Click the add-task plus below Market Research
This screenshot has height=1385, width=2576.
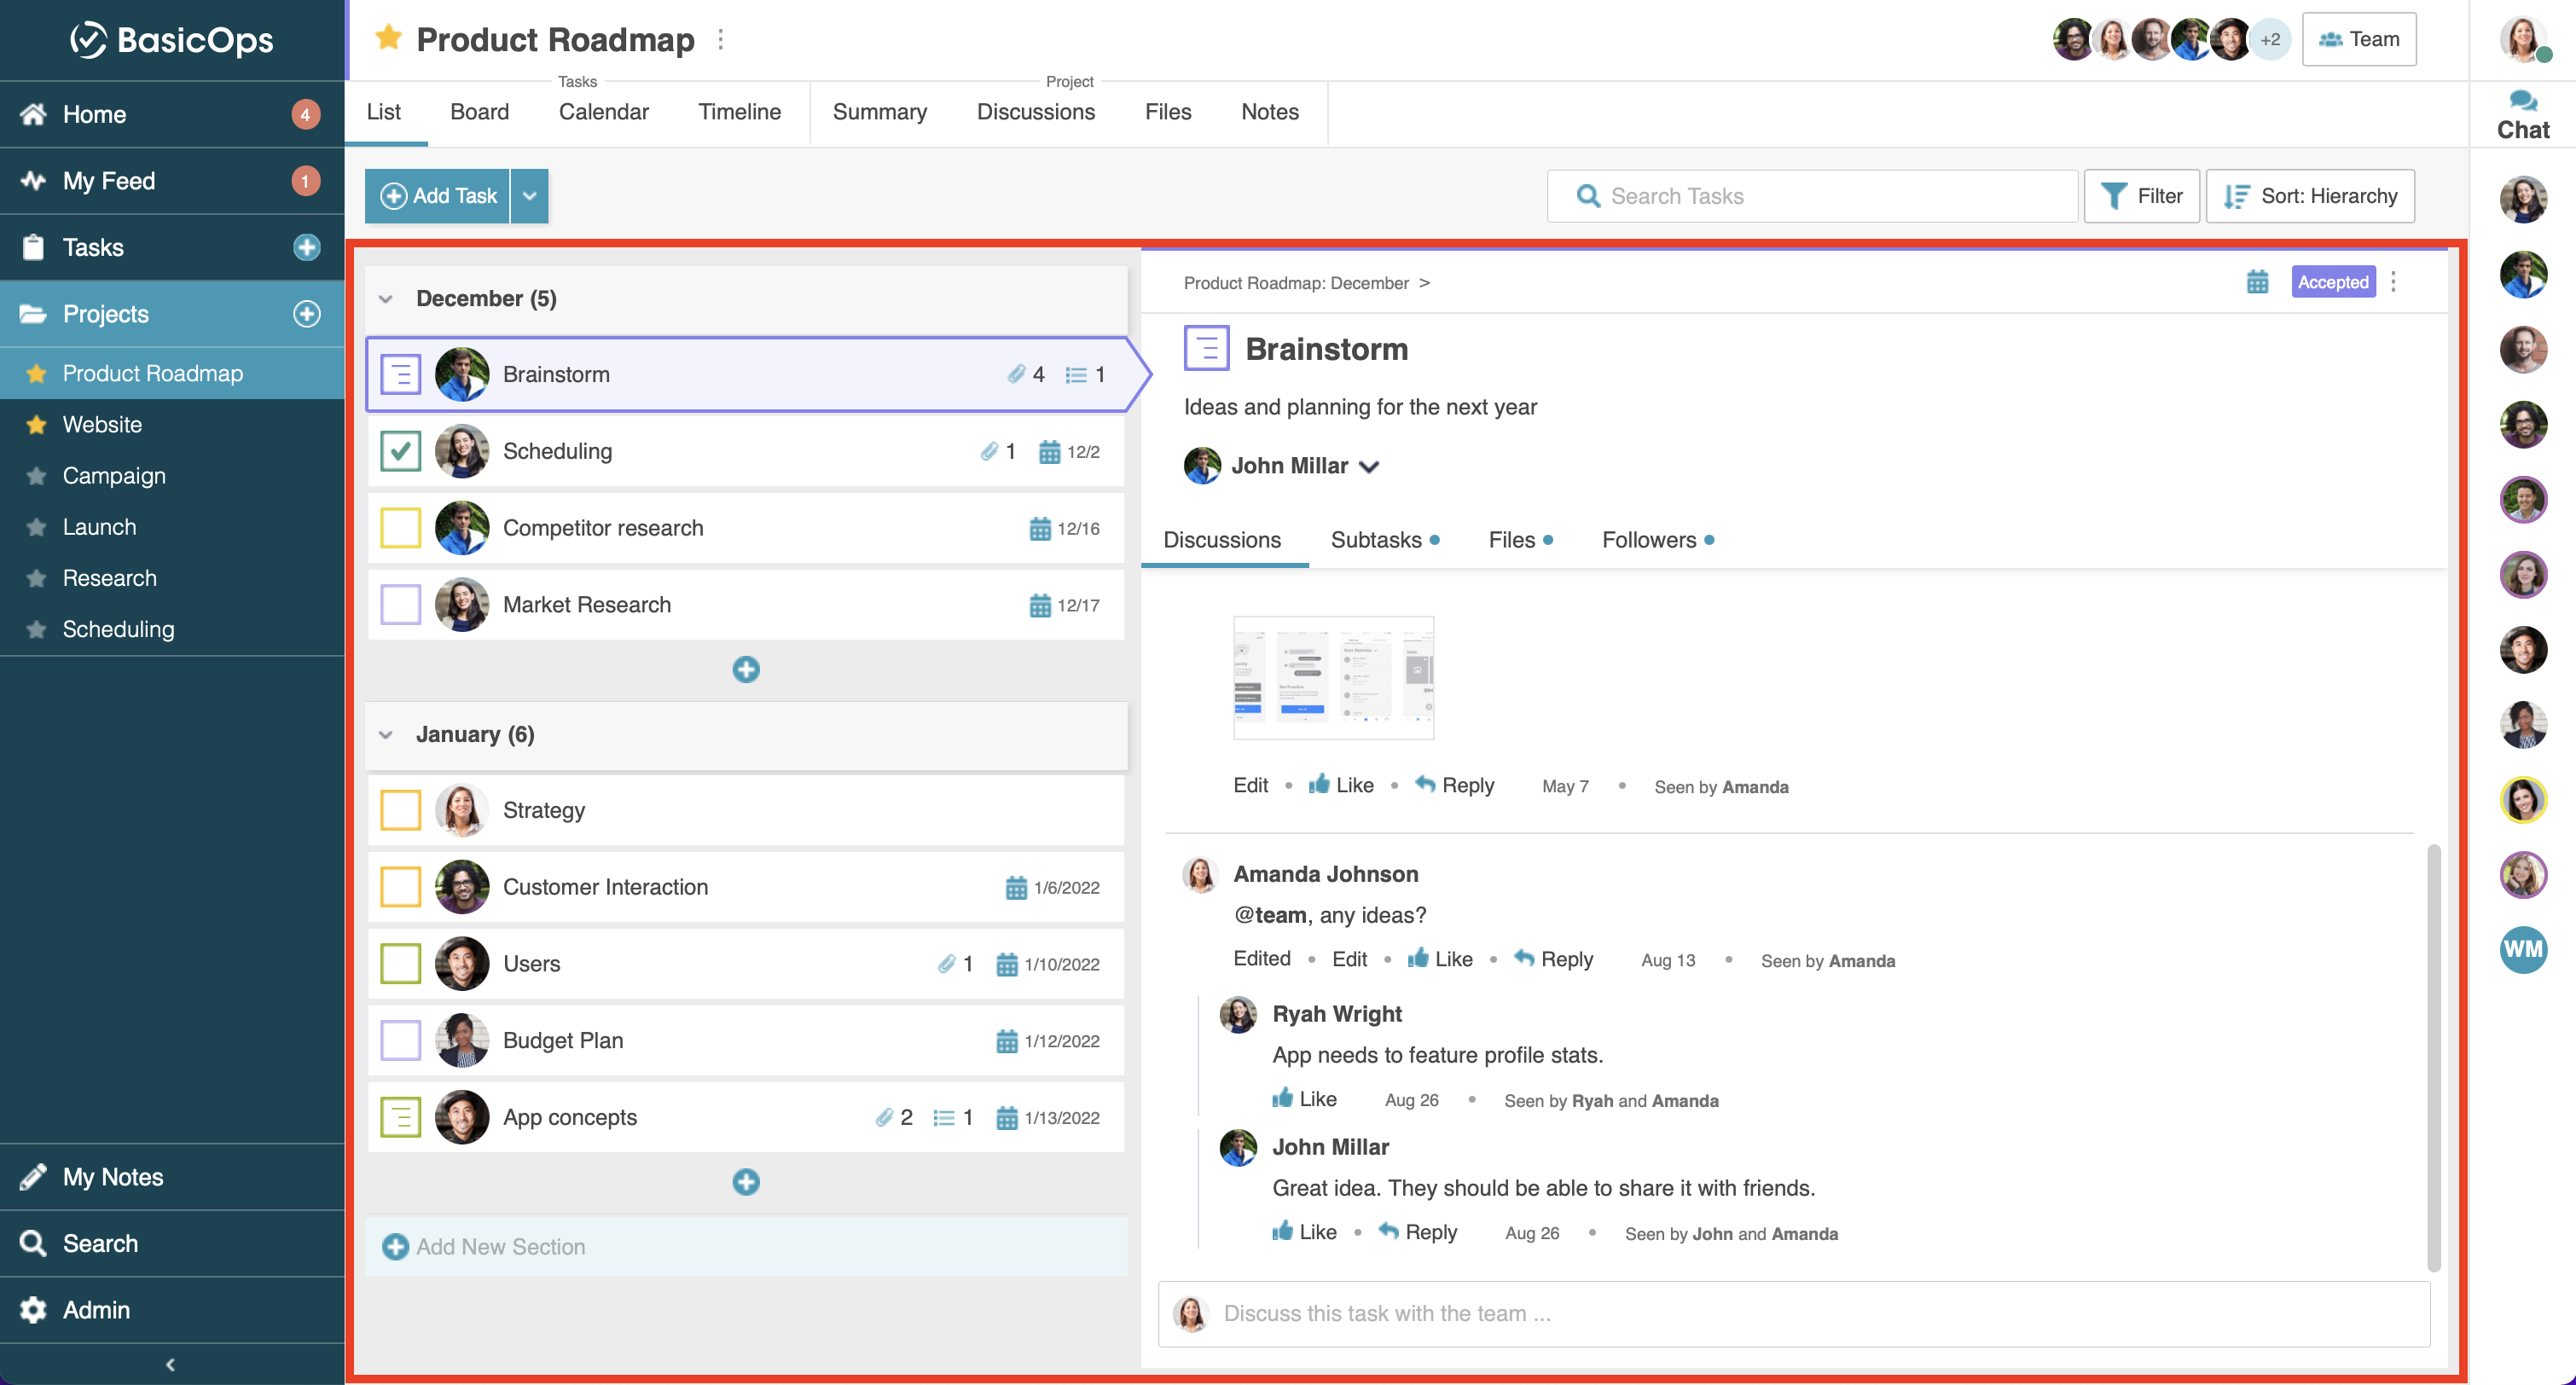pos(746,669)
